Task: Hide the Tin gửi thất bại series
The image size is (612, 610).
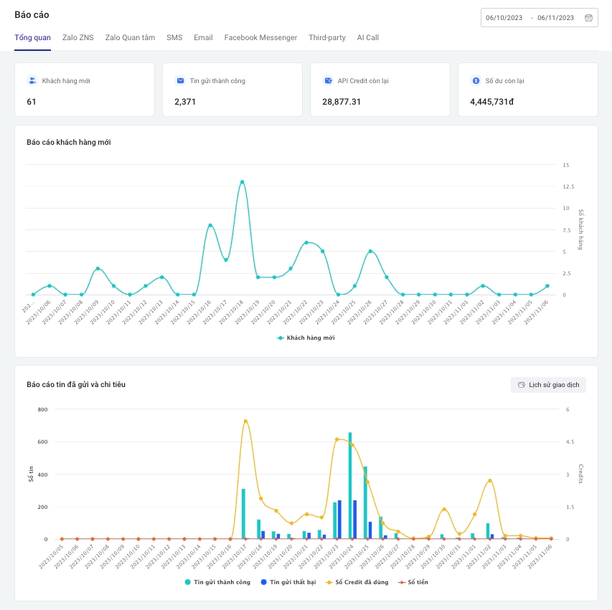Action: click(x=291, y=582)
